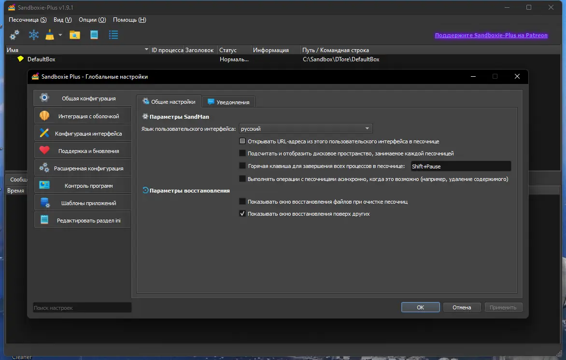
Task: Select Контроль программ category
Action: (83, 185)
